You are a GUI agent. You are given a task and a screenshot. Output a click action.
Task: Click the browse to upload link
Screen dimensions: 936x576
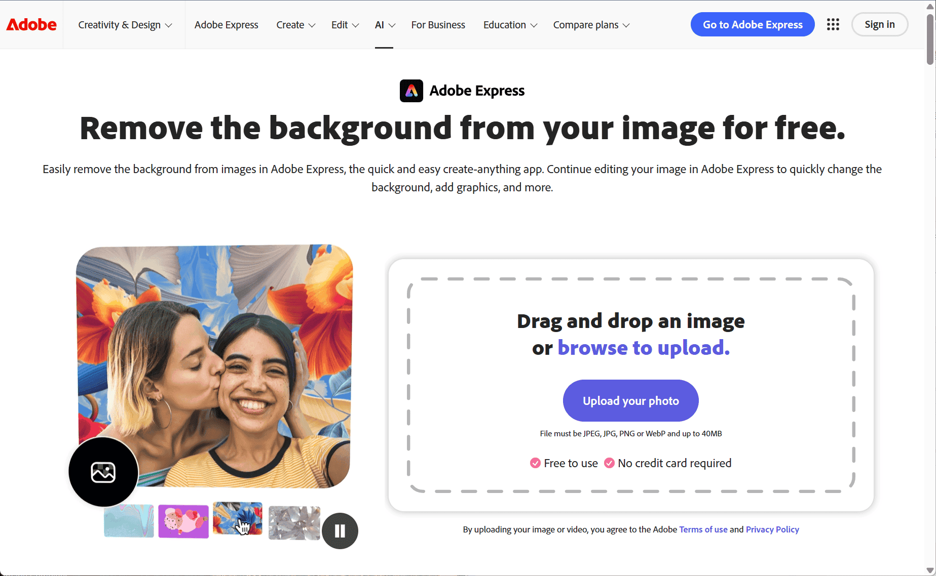coord(644,348)
